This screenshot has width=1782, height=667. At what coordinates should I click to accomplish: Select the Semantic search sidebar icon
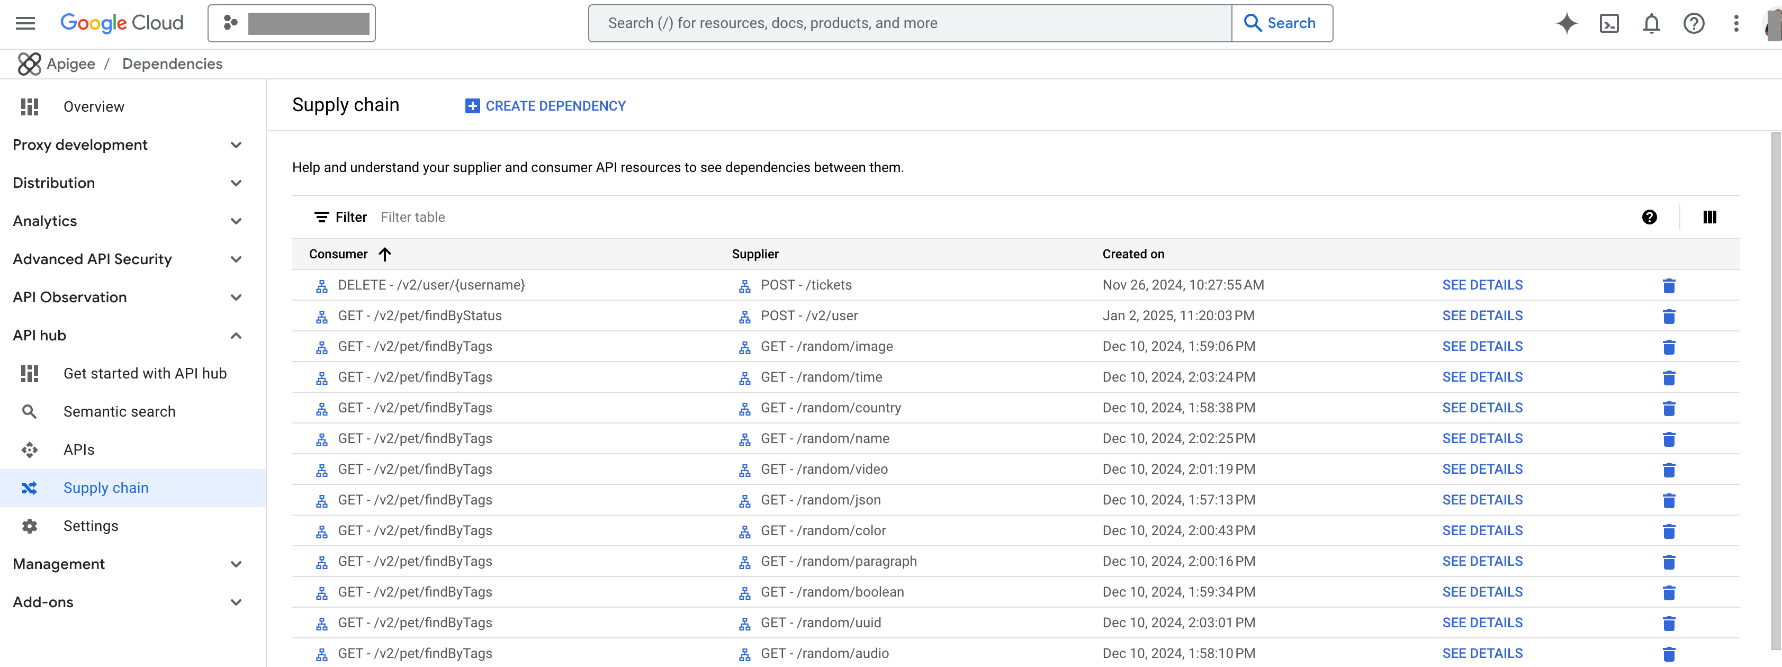(29, 411)
